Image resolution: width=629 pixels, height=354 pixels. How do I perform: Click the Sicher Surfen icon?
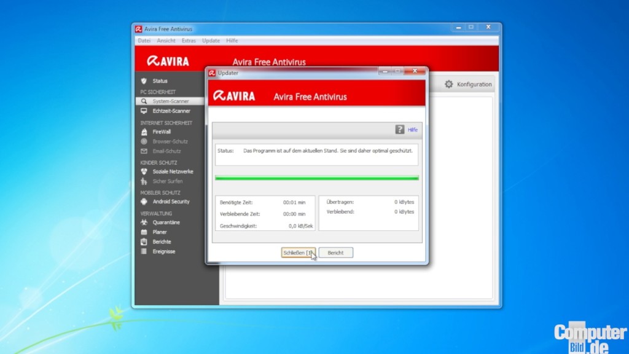click(144, 181)
